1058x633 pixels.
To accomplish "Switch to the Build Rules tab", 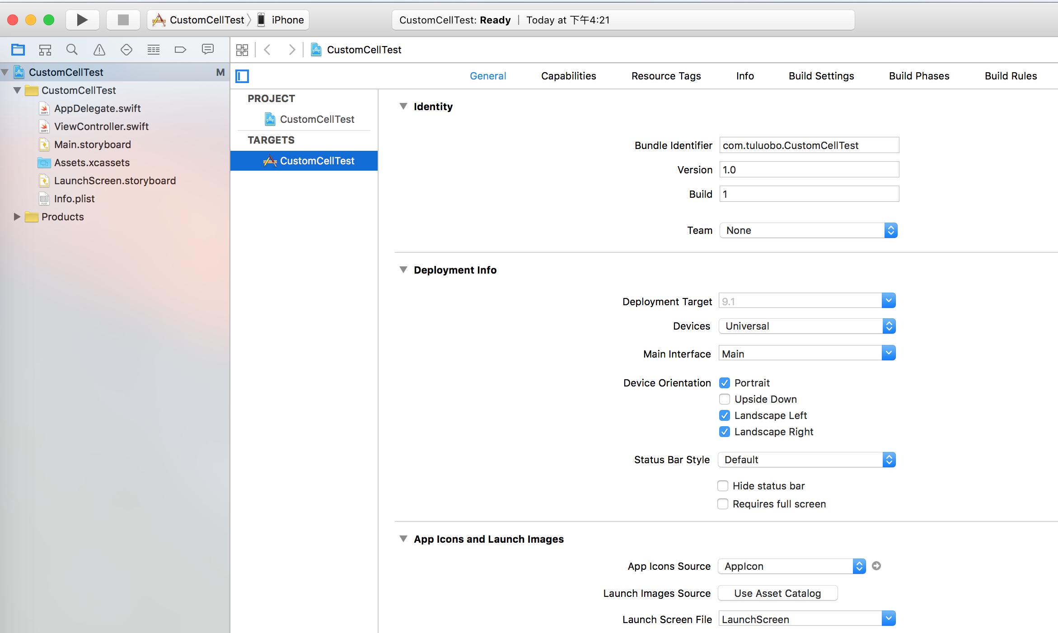I will point(1011,76).
